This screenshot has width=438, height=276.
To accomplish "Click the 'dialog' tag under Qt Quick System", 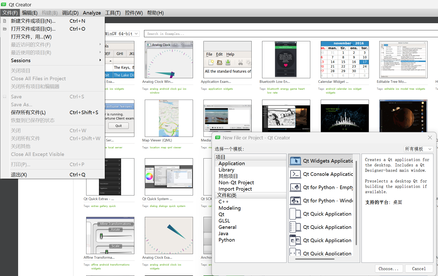I will 153,206.
